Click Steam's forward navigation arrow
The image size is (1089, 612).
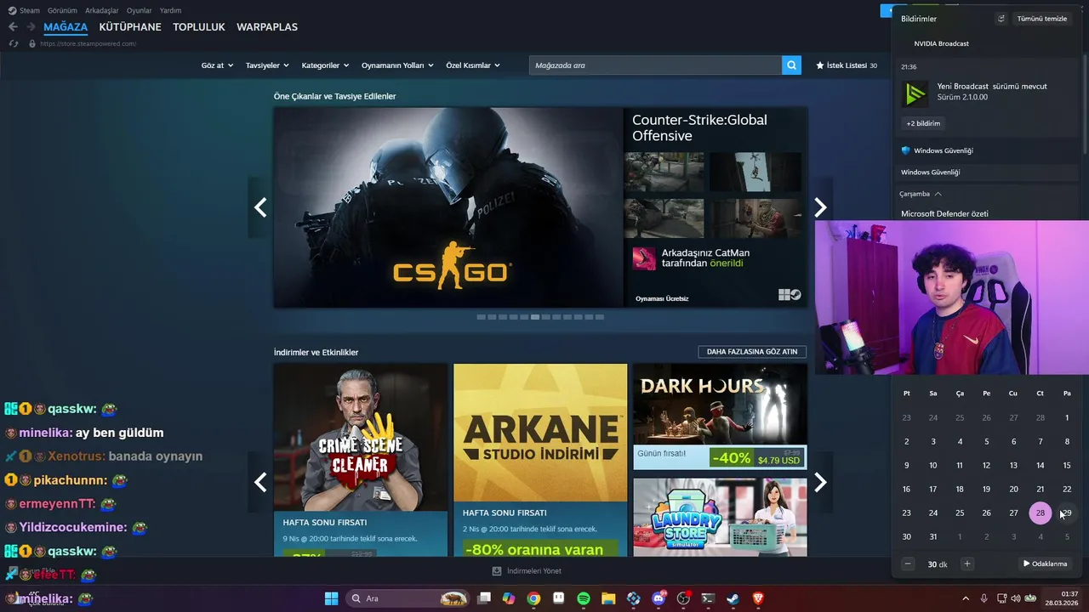coord(31,27)
